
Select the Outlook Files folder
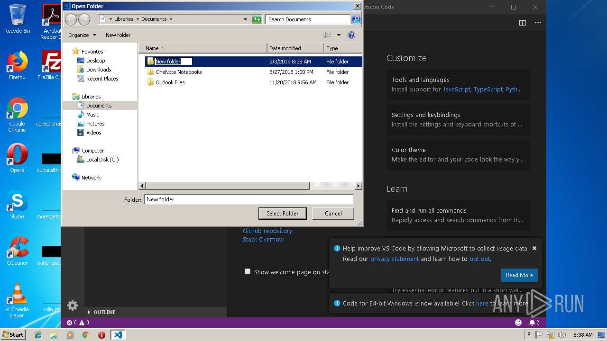170,82
